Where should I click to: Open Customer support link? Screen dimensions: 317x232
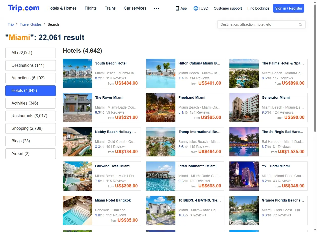(228, 8)
